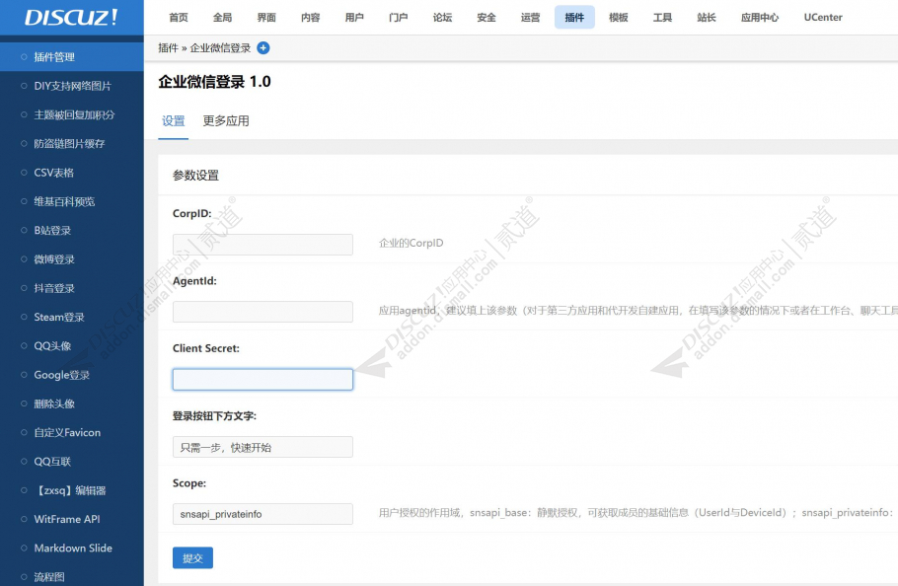Open the 模板 top menu

tap(619, 17)
